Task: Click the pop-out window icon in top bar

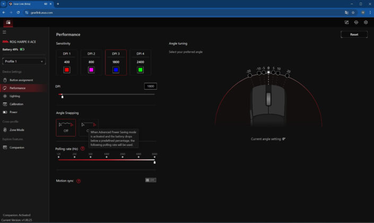Action: 346,22
